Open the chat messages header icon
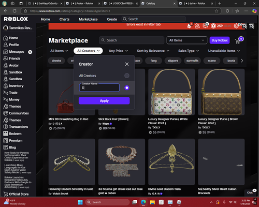This screenshot has height=207, width=259. 205,26
